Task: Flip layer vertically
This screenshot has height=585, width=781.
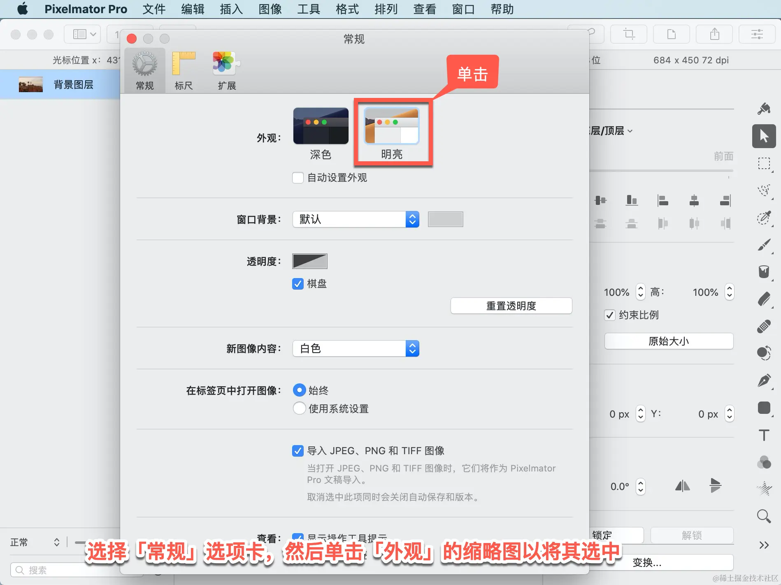Action: click(716, 486)
